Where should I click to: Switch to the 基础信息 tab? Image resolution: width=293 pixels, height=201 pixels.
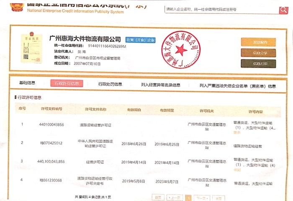pyautogui.click(x=27, y=82)
